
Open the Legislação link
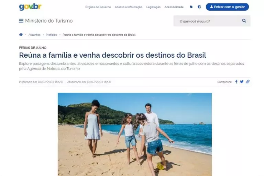153,7
